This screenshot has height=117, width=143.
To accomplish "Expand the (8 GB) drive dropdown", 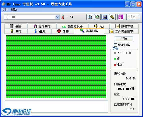I will coord(57,17).
